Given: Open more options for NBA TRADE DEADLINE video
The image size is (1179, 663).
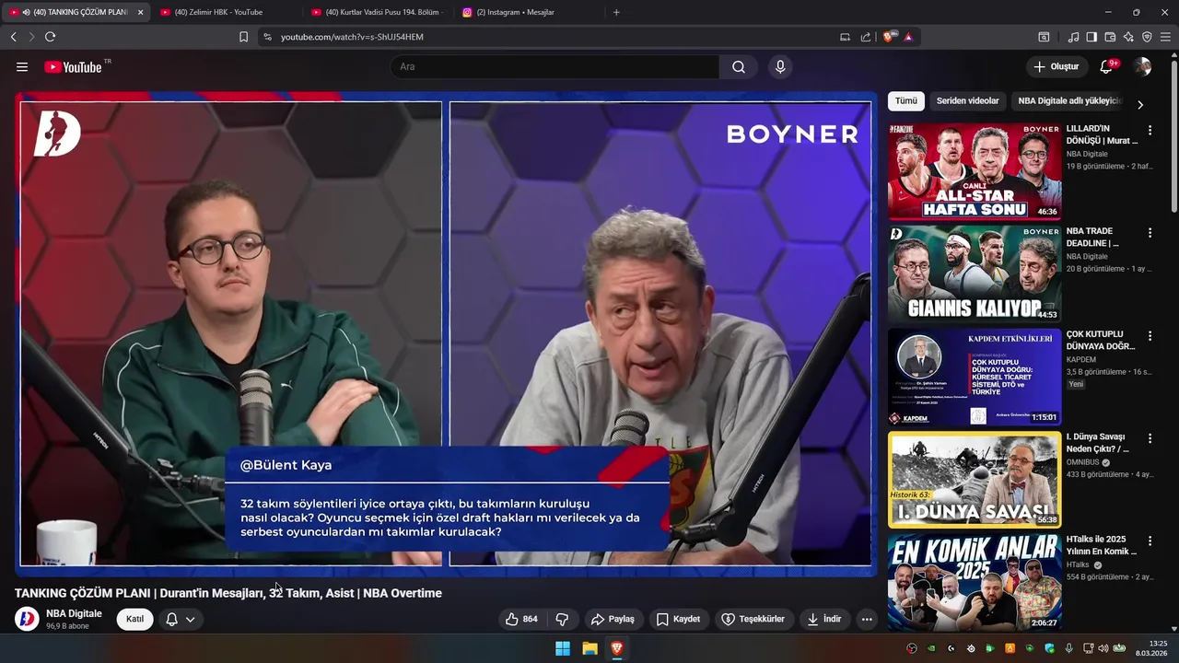Looking at the screenshot, I should pyautogui.click(x=1150, y=233).
